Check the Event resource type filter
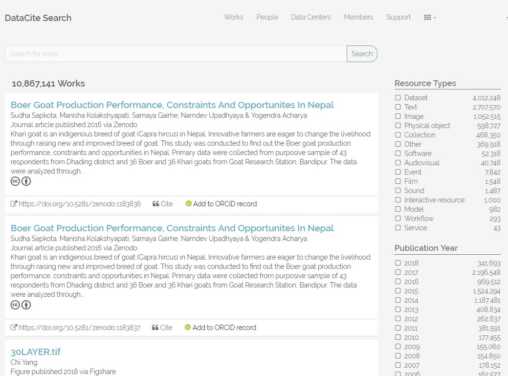The image size is (508, 376). pos(398,172)
